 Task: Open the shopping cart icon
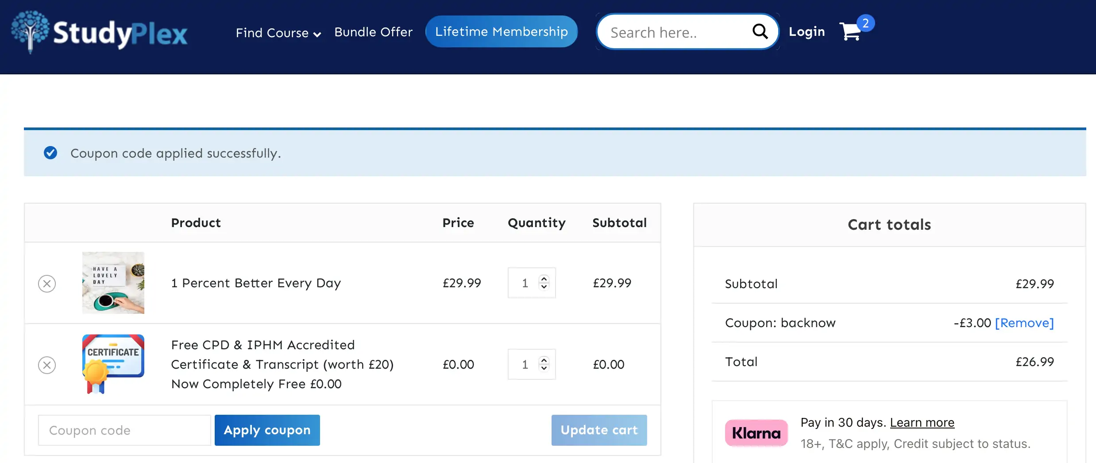850,31
